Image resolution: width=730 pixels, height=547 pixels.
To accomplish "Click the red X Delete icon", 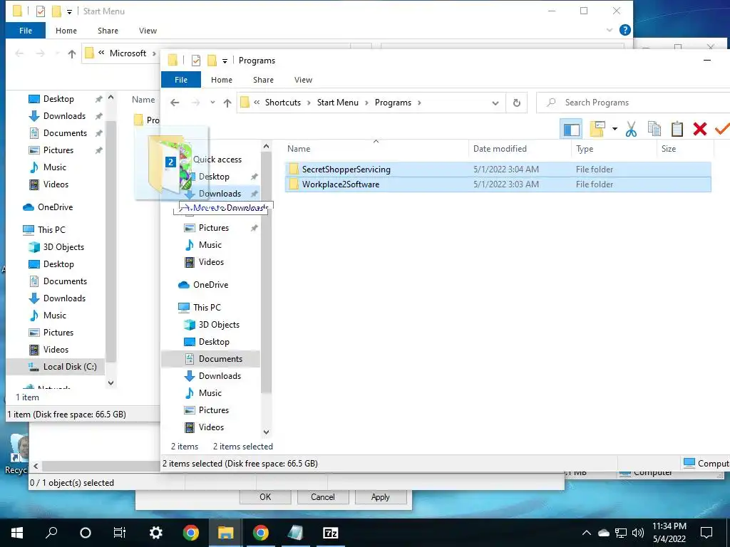I will (700, 129).
